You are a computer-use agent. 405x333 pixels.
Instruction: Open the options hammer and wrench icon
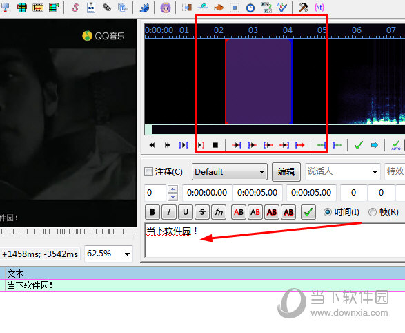pos(304,7)
